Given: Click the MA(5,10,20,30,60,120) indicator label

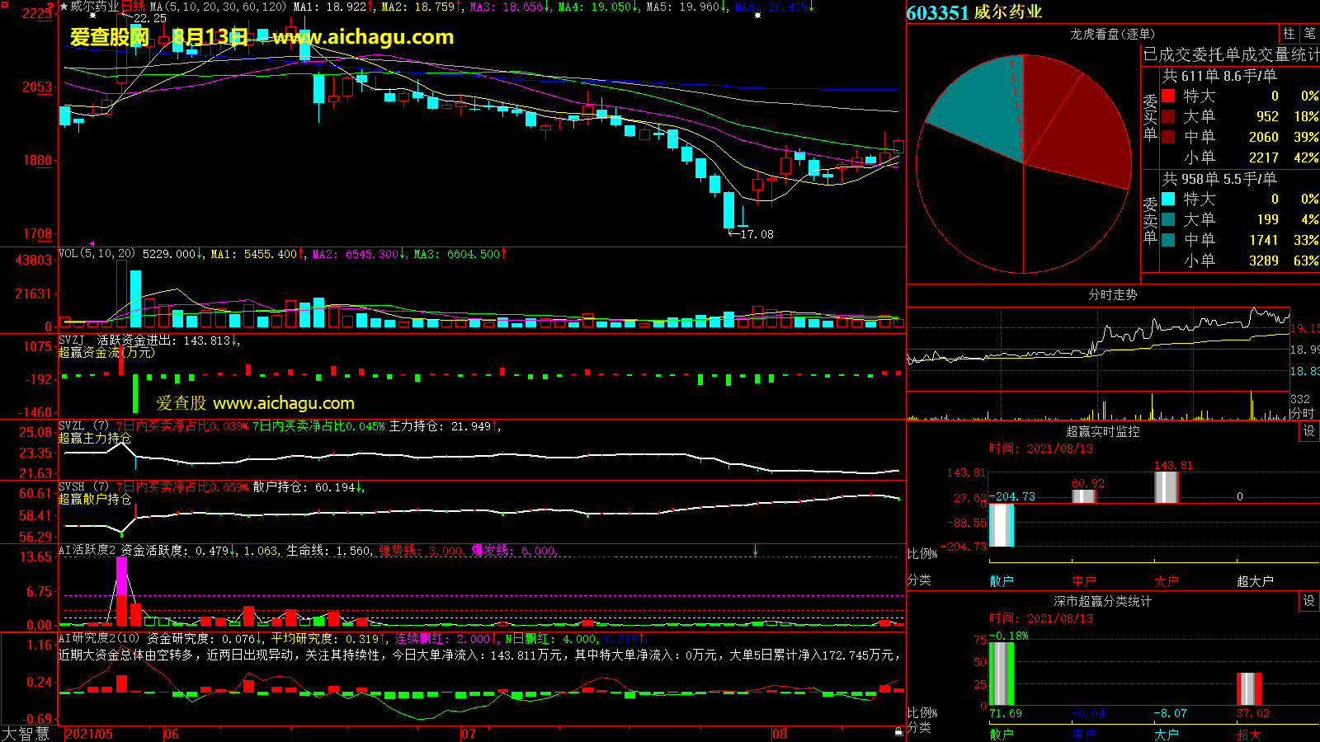Looking at the screenshot, I should 218,7.
